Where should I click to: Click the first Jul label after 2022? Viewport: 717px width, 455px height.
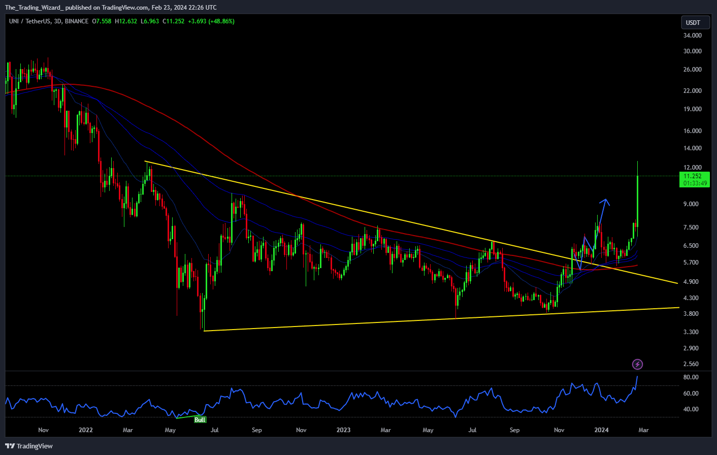click(x=215, y=430)
